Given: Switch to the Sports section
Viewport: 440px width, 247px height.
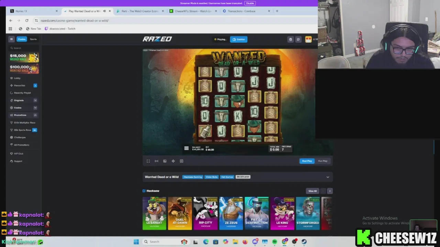Looking at the screenshot, I should coord(33,39).
